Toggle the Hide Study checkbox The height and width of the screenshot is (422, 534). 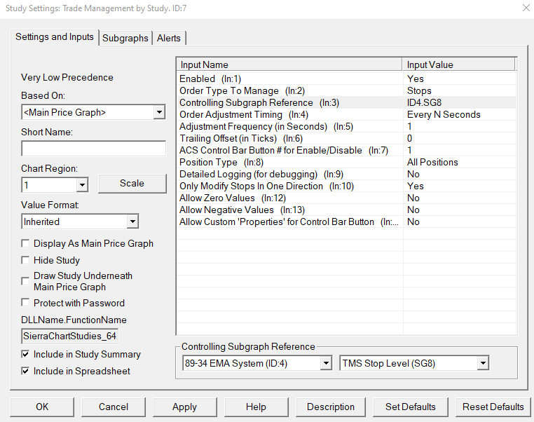click(25, 260)
